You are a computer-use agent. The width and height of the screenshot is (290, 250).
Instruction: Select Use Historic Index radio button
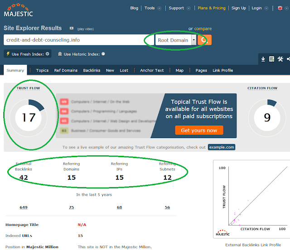click(103, 54)
